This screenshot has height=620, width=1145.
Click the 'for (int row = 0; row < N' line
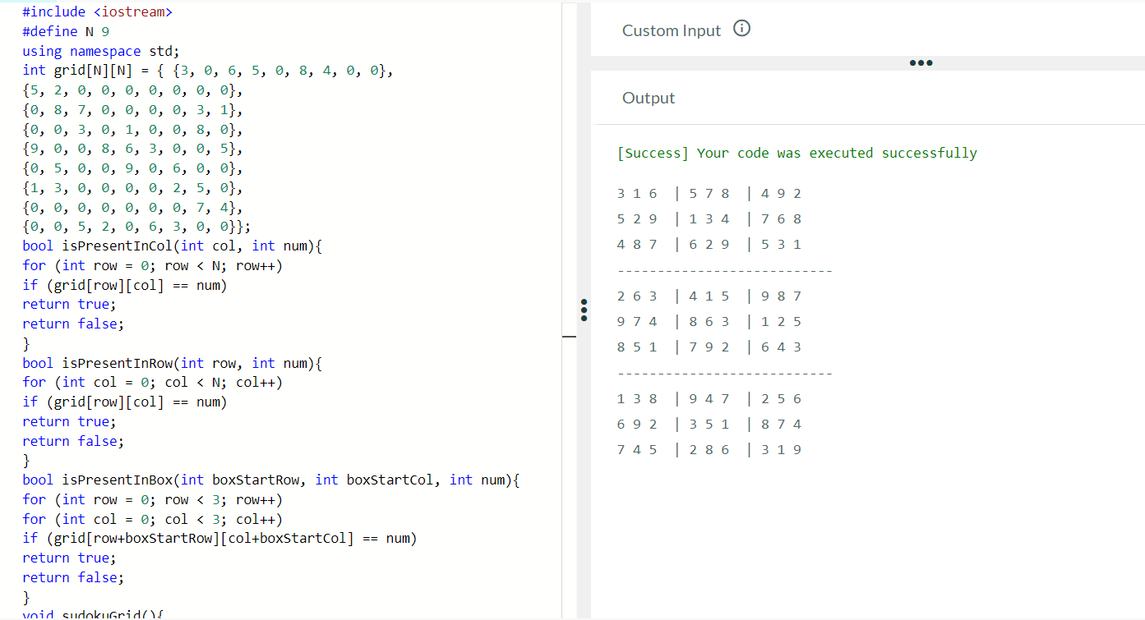pos(153,265)
